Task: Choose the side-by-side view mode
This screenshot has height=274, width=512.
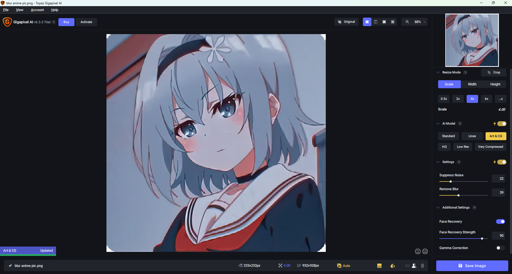Action: click(384, 22)
